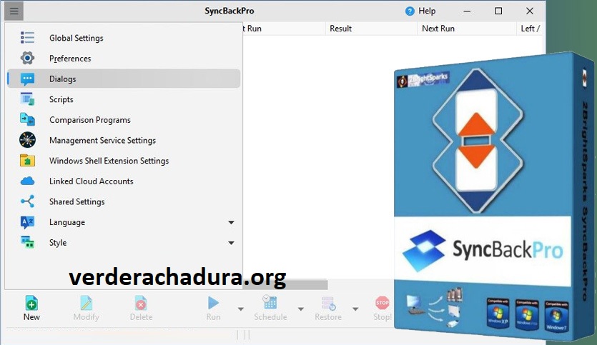The height and width of the screenshot is (345, 597).
Task: Click the Management Service Settings icon
Action: coord(27,140)
